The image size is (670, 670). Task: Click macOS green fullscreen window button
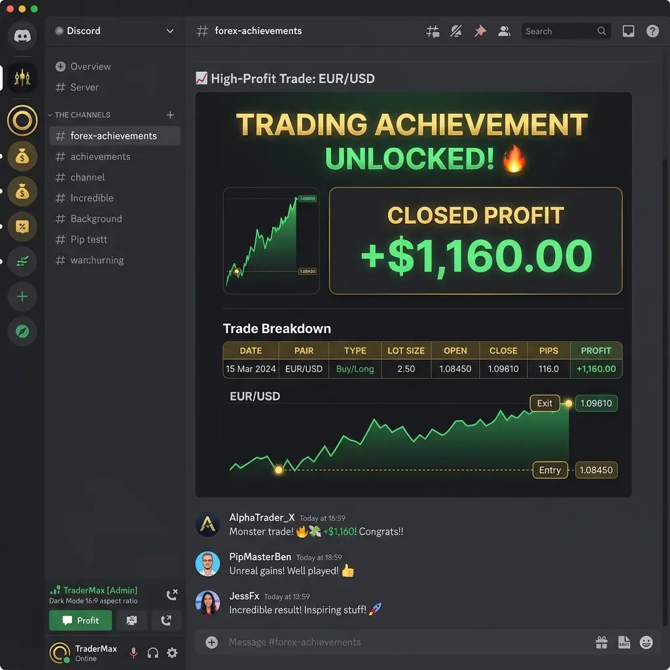click(x=34, y=9)
